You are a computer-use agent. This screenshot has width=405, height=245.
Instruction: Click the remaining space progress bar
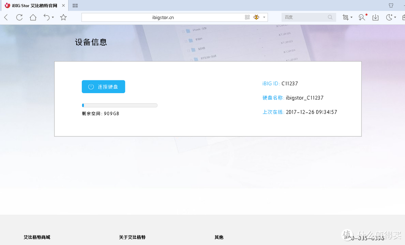click(x=120, y=105)
